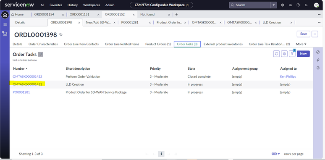Sort by the State column header
This screenshot has height=160, width=325.
(x=191, y=68)
